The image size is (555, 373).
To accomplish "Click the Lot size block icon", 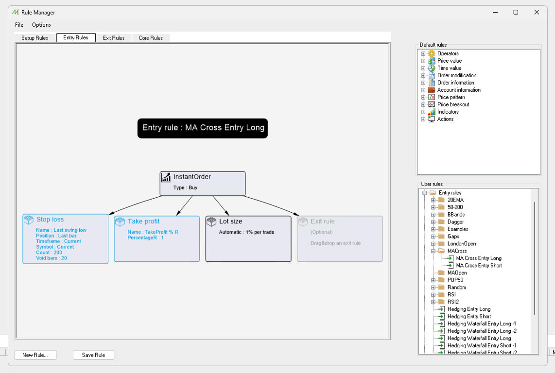I will [x=211, y=222].
